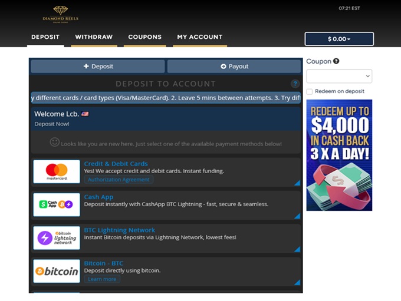Click the Welcome Lcb. text
The image size is (401, 301).
[x=57, y=114]
